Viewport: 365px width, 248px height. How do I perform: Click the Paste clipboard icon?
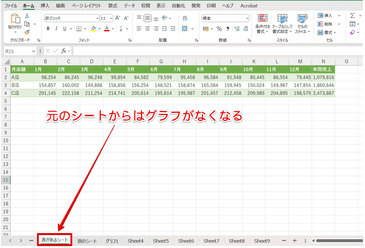pos(15,18)
